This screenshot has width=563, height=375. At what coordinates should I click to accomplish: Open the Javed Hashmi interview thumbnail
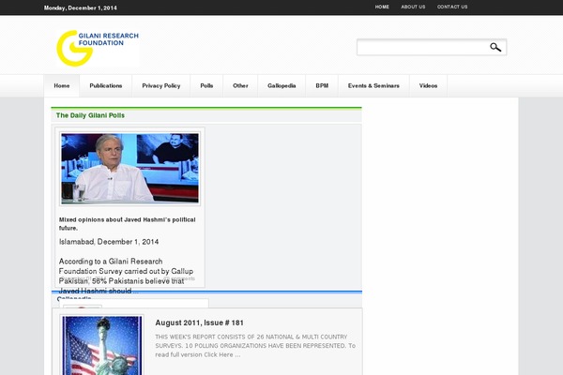(130, 169)
